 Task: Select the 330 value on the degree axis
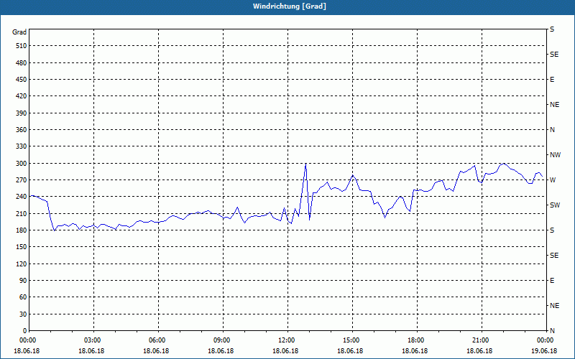pos(22,146)
